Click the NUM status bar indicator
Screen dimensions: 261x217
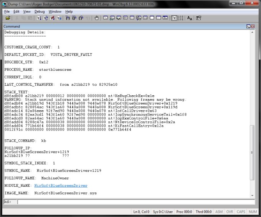point(253,212)
